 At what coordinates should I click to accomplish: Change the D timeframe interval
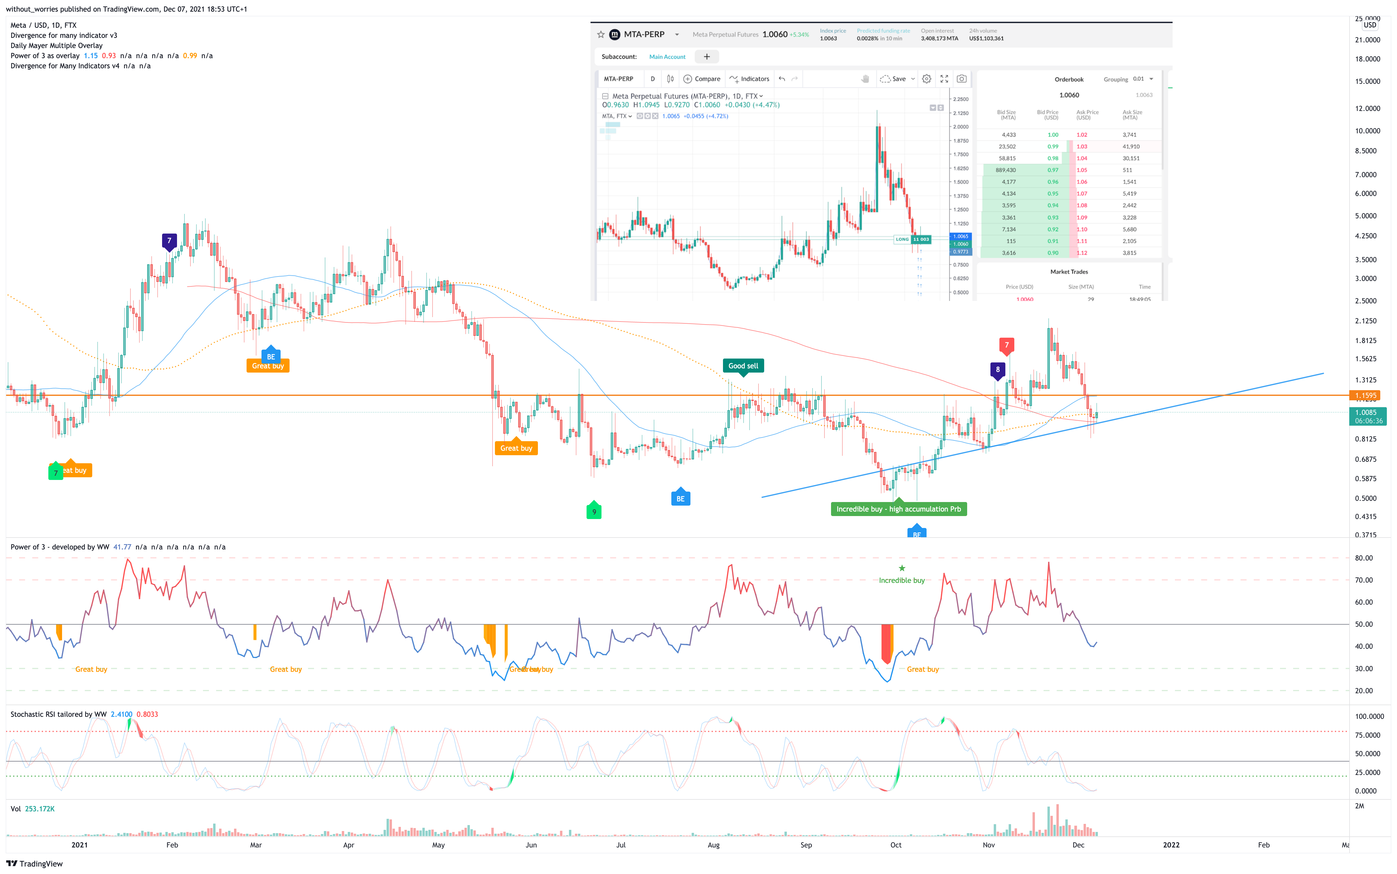coord(653,79)
